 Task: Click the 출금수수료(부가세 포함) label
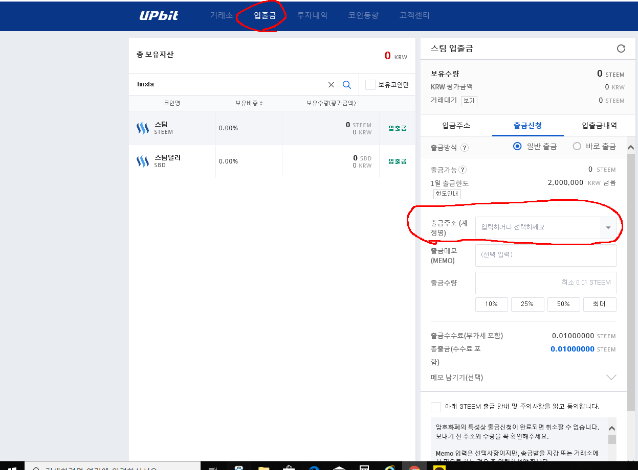click(x=467, y=336)
